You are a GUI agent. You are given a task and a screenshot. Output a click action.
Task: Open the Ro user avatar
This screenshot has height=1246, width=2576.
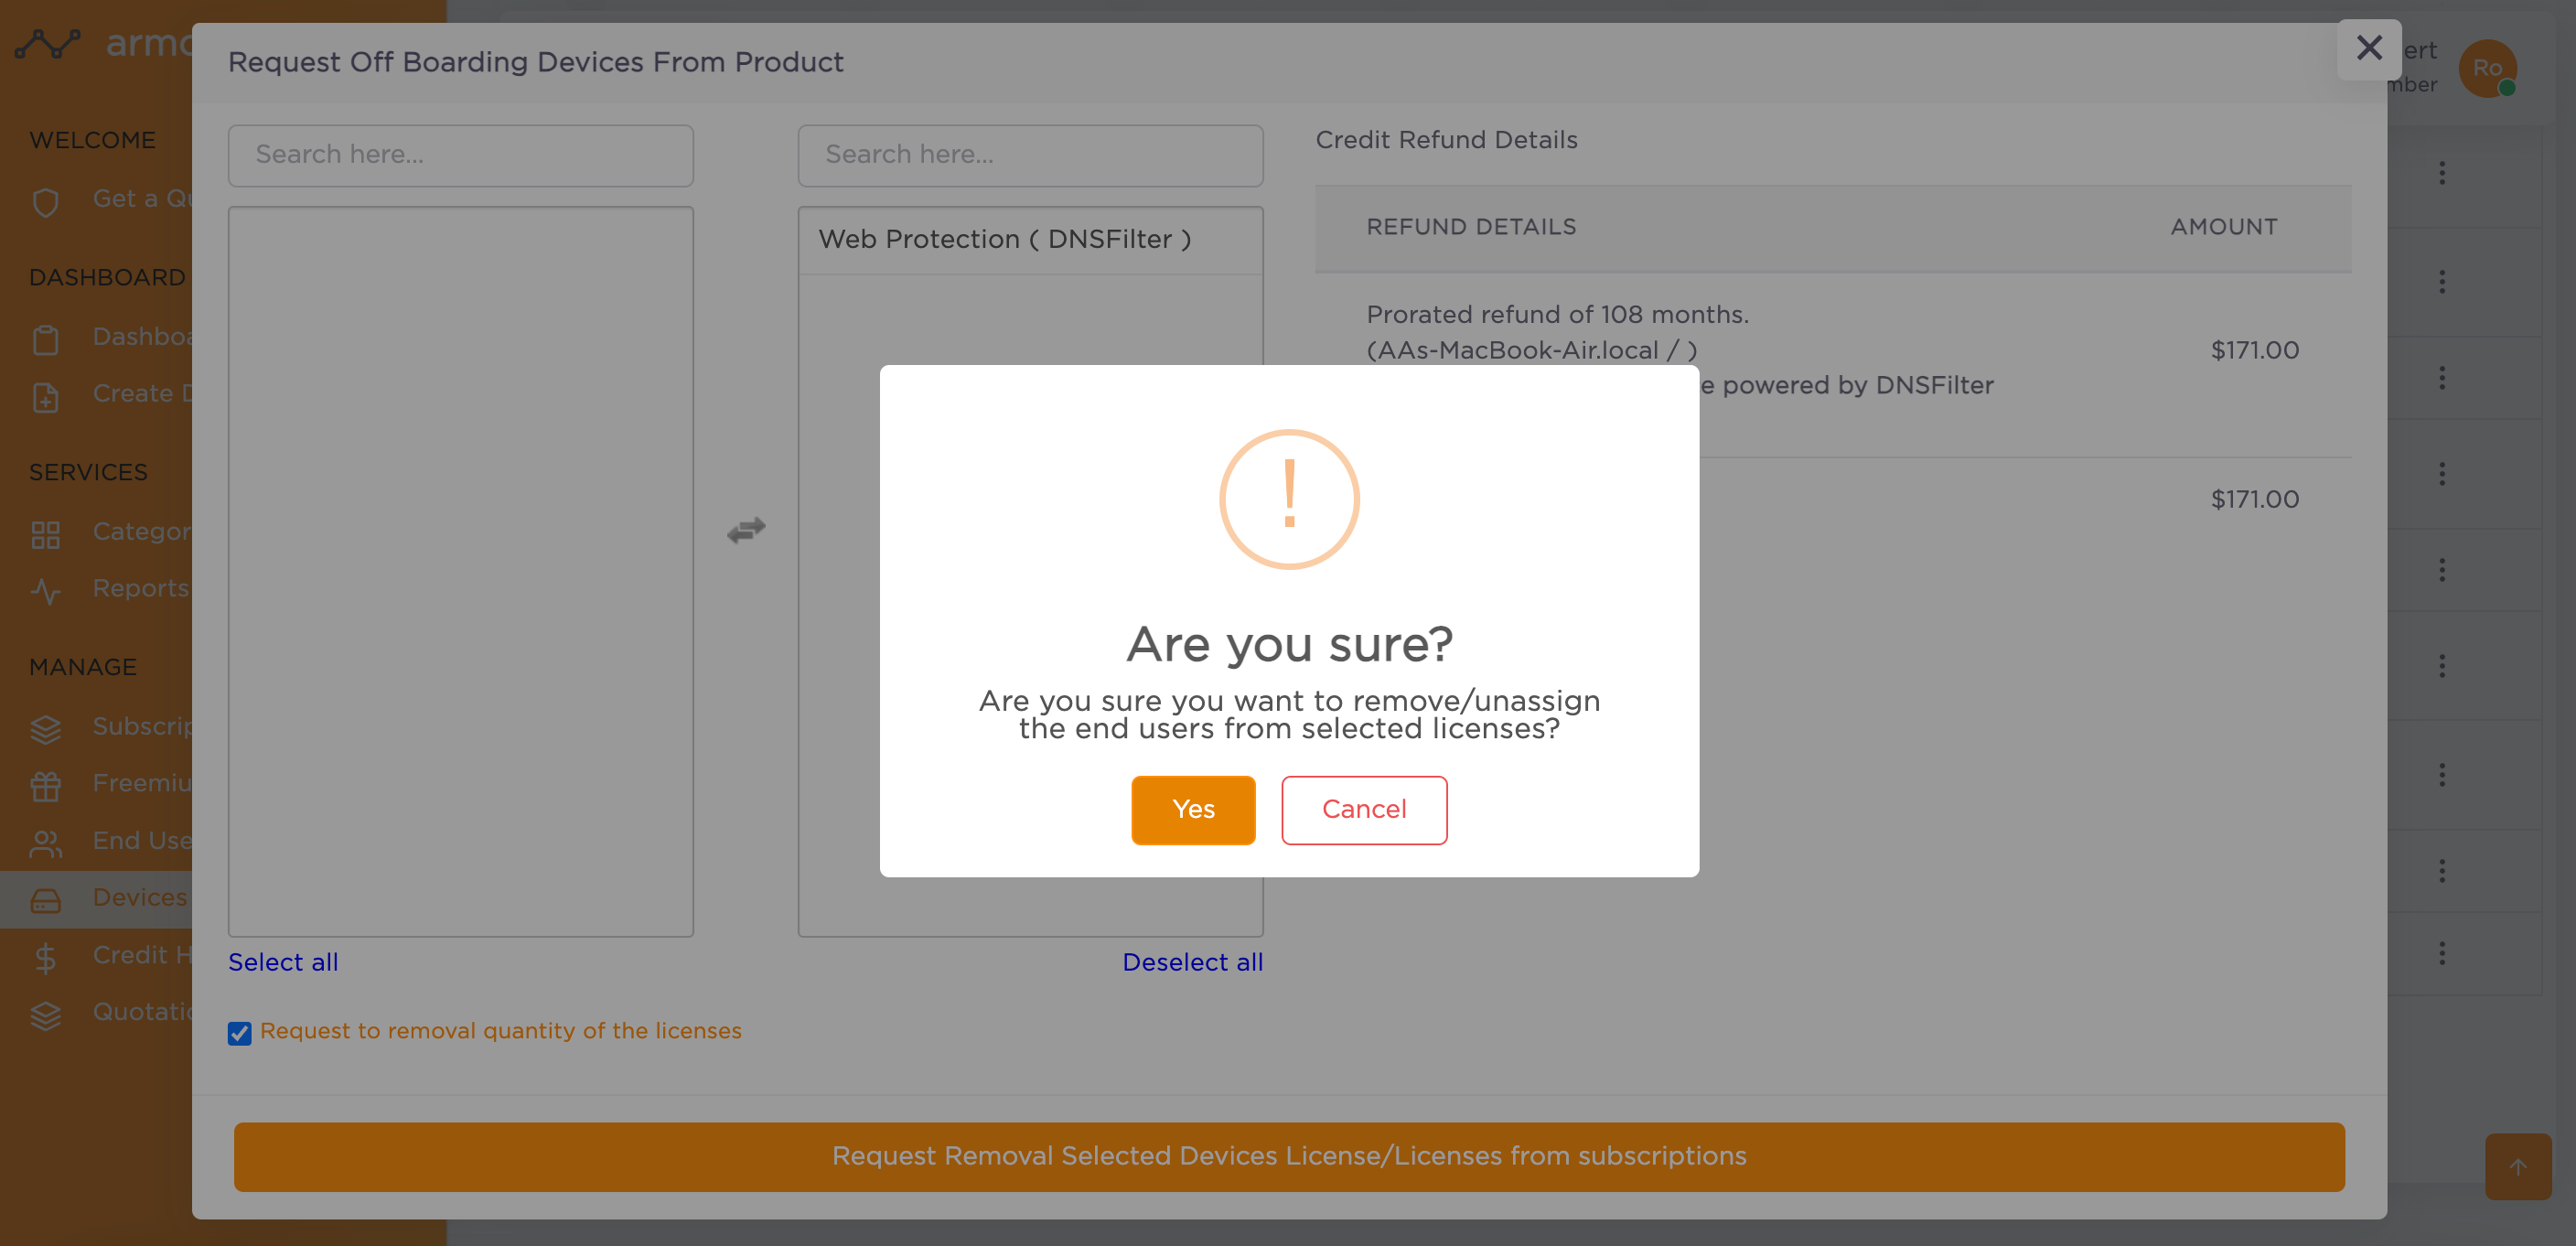click(2487, 68)
